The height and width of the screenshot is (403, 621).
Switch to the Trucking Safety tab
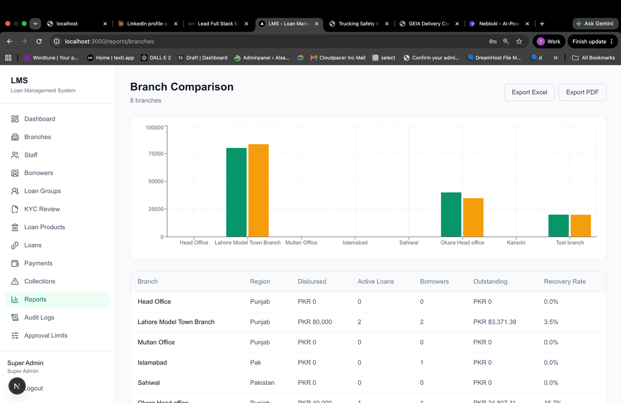click(x=359, y=24)
